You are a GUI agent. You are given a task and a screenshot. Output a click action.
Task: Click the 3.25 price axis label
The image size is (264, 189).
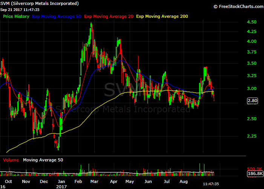coord(252,76)
